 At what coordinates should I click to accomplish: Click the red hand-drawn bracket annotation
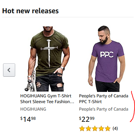coord(133,106)
